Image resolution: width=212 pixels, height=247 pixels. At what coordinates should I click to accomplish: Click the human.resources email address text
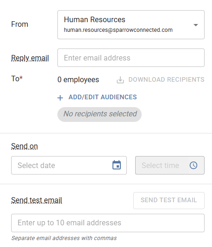pos(118,30)
